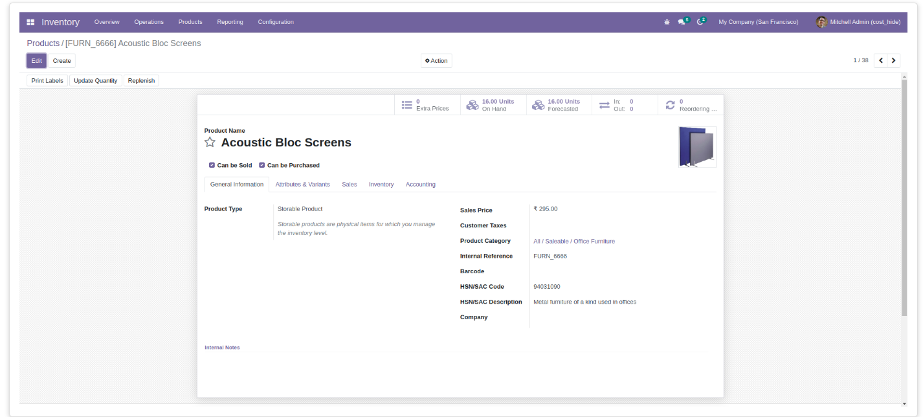Screen dimensions: 923x417
Task: Click the debug bug icon
Action: click(x=667, y=22)
